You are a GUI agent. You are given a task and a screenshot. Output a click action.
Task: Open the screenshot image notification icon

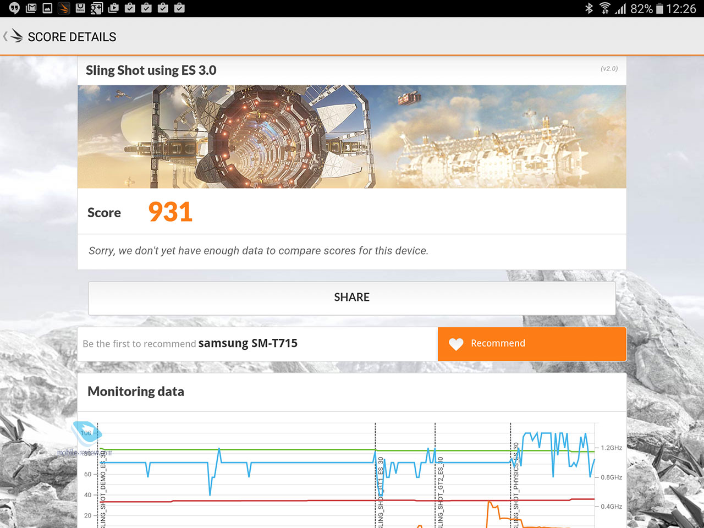[47, 8]
